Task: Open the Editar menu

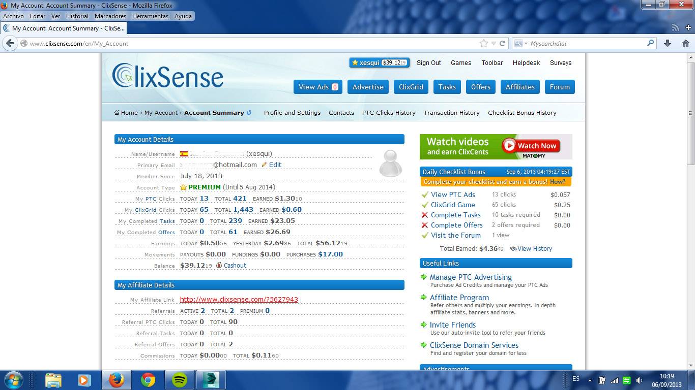Action: tap(38, 16)
